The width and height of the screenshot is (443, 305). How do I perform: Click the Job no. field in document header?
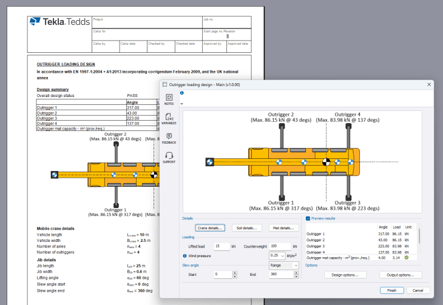(227, 22)
